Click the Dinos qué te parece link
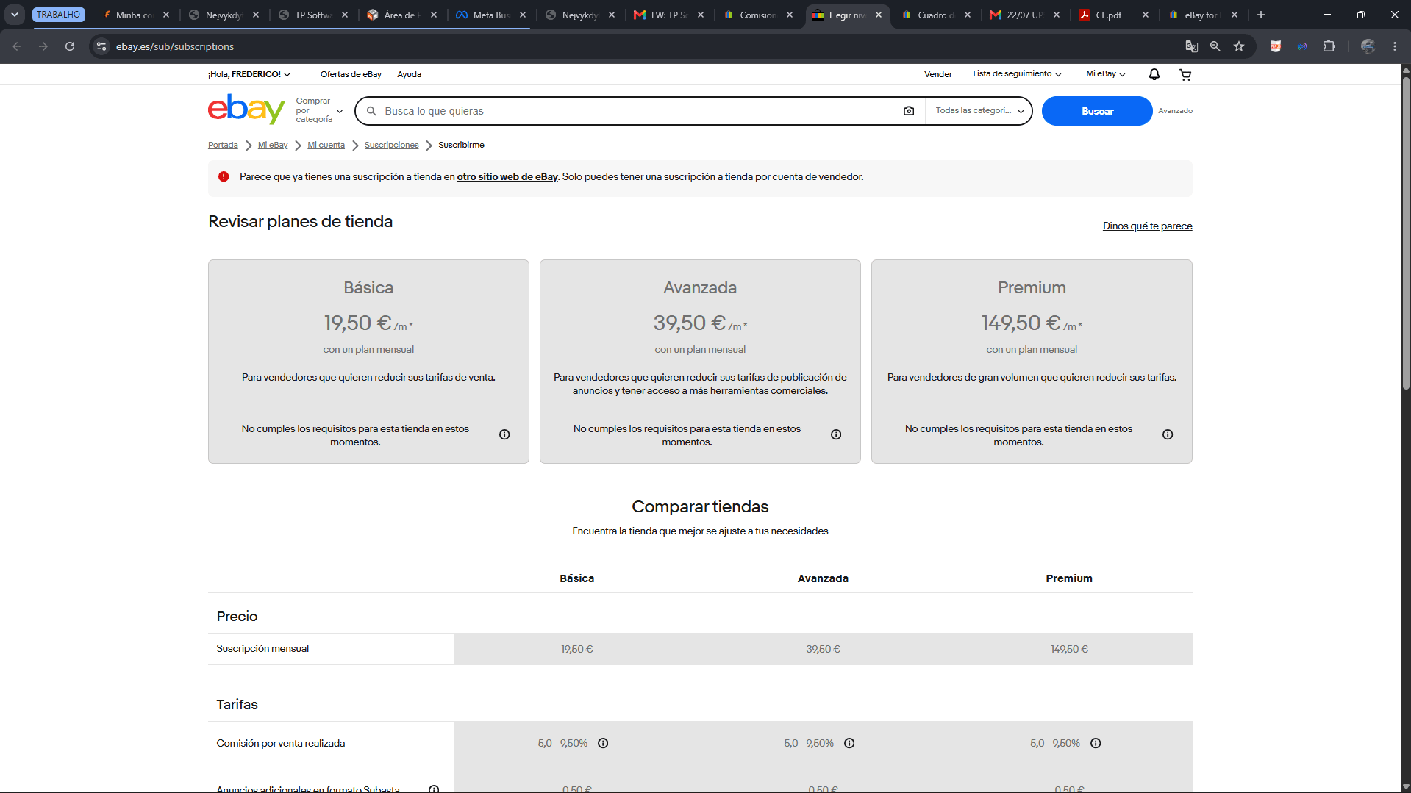 click(x=1147, y=226)
